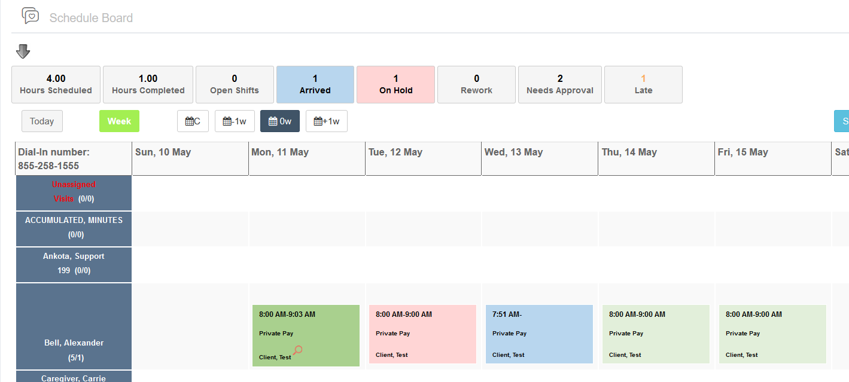Toggle the Late filter card
Viewport: 849px width, 382px height.
[643, 84]
